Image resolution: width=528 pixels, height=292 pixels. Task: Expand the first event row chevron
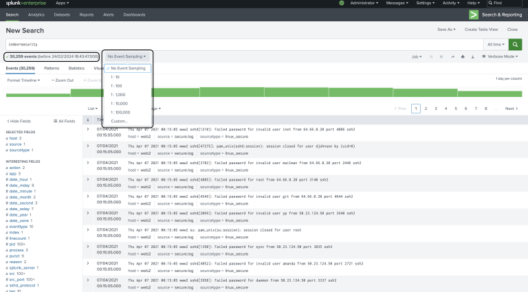coord(87,128)
